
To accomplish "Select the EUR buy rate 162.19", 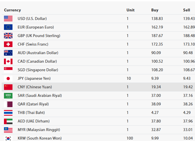I will (157, 27).
